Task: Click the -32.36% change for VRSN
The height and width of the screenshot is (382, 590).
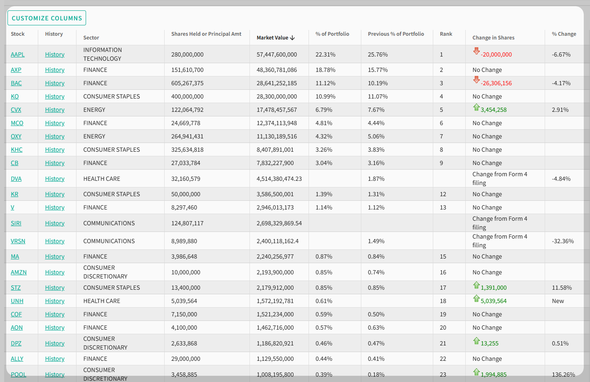Action: pos(563,241)
